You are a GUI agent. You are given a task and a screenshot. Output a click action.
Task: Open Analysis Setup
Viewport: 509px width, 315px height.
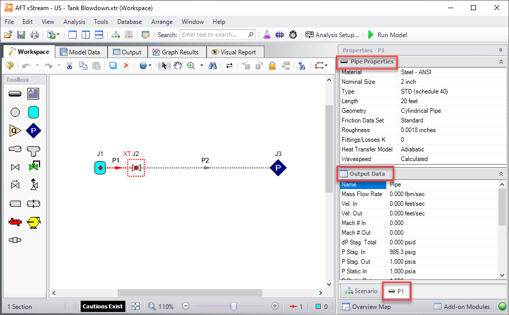pos(332,35)
